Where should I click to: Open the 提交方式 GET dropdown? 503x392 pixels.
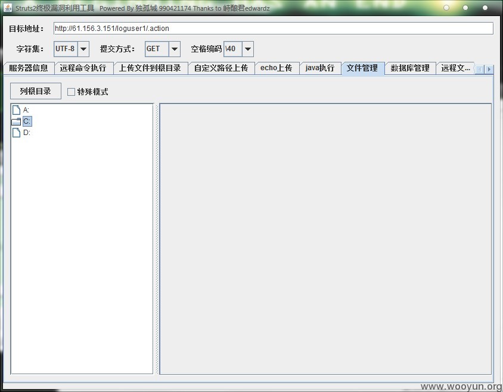[x=175, y=49]
